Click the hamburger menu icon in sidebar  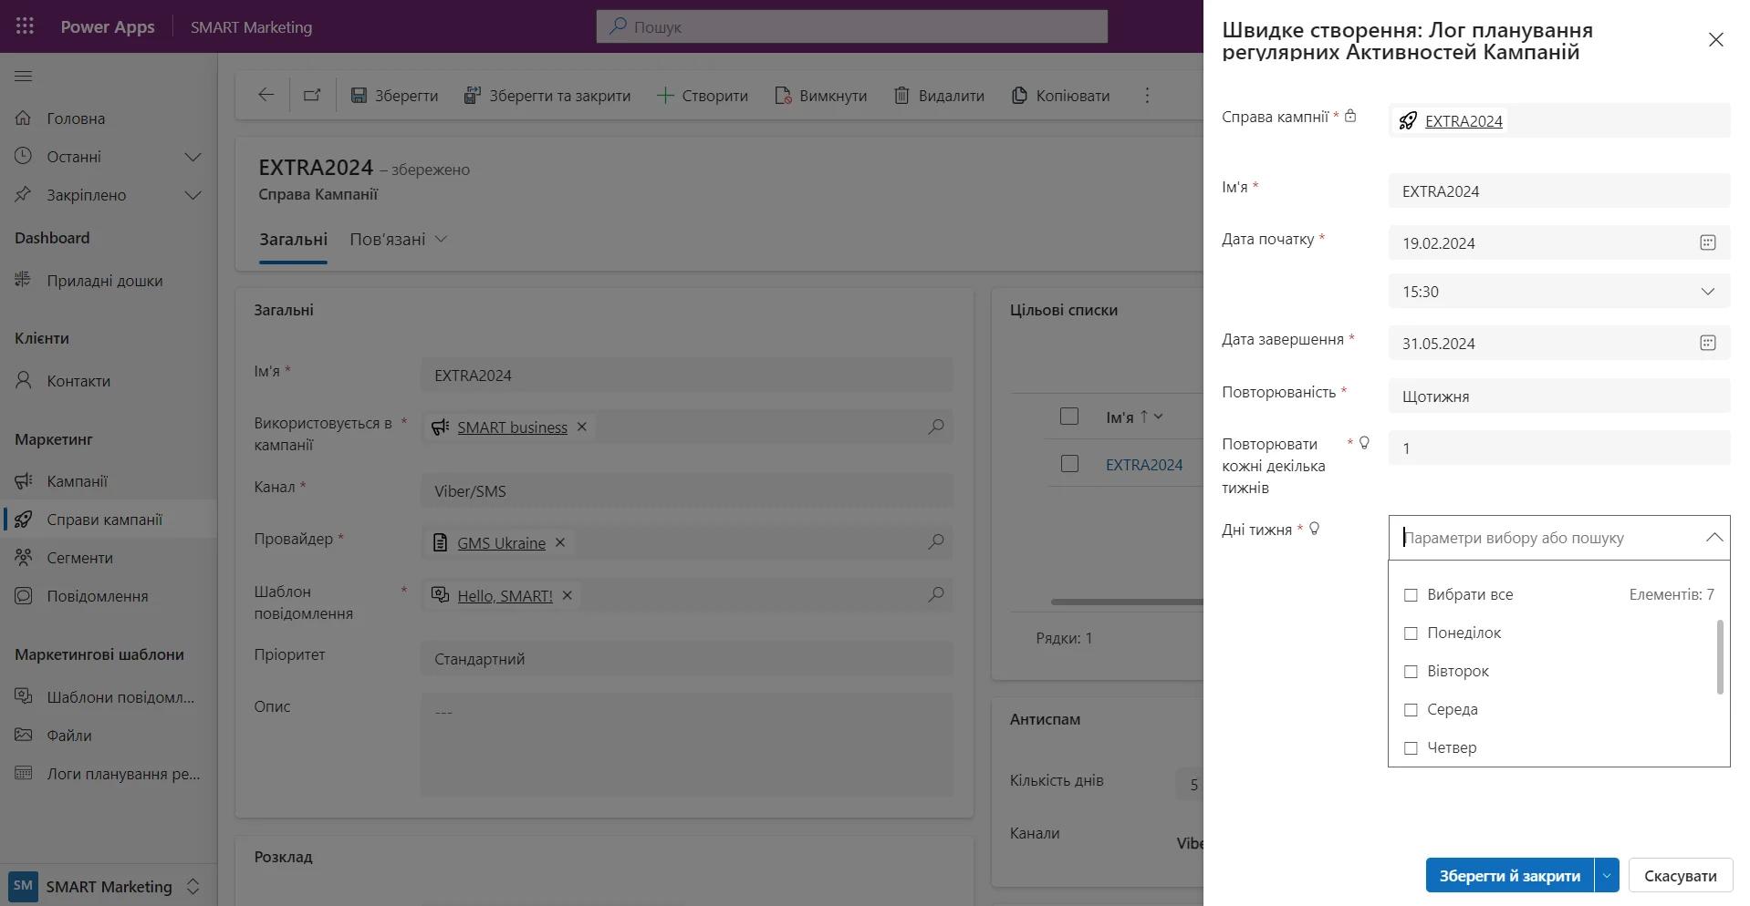pyautogui.click(x=24, y=77)
